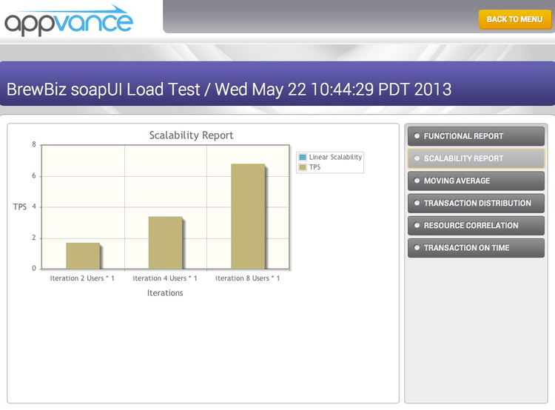Open the Moving Average report
The height and width of the screenshot is (410, 555).
(476, 181)
